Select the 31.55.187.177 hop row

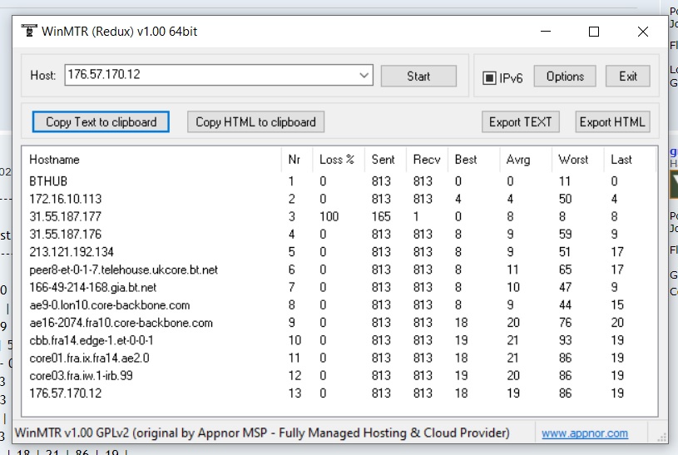click(x=65, y=216)
